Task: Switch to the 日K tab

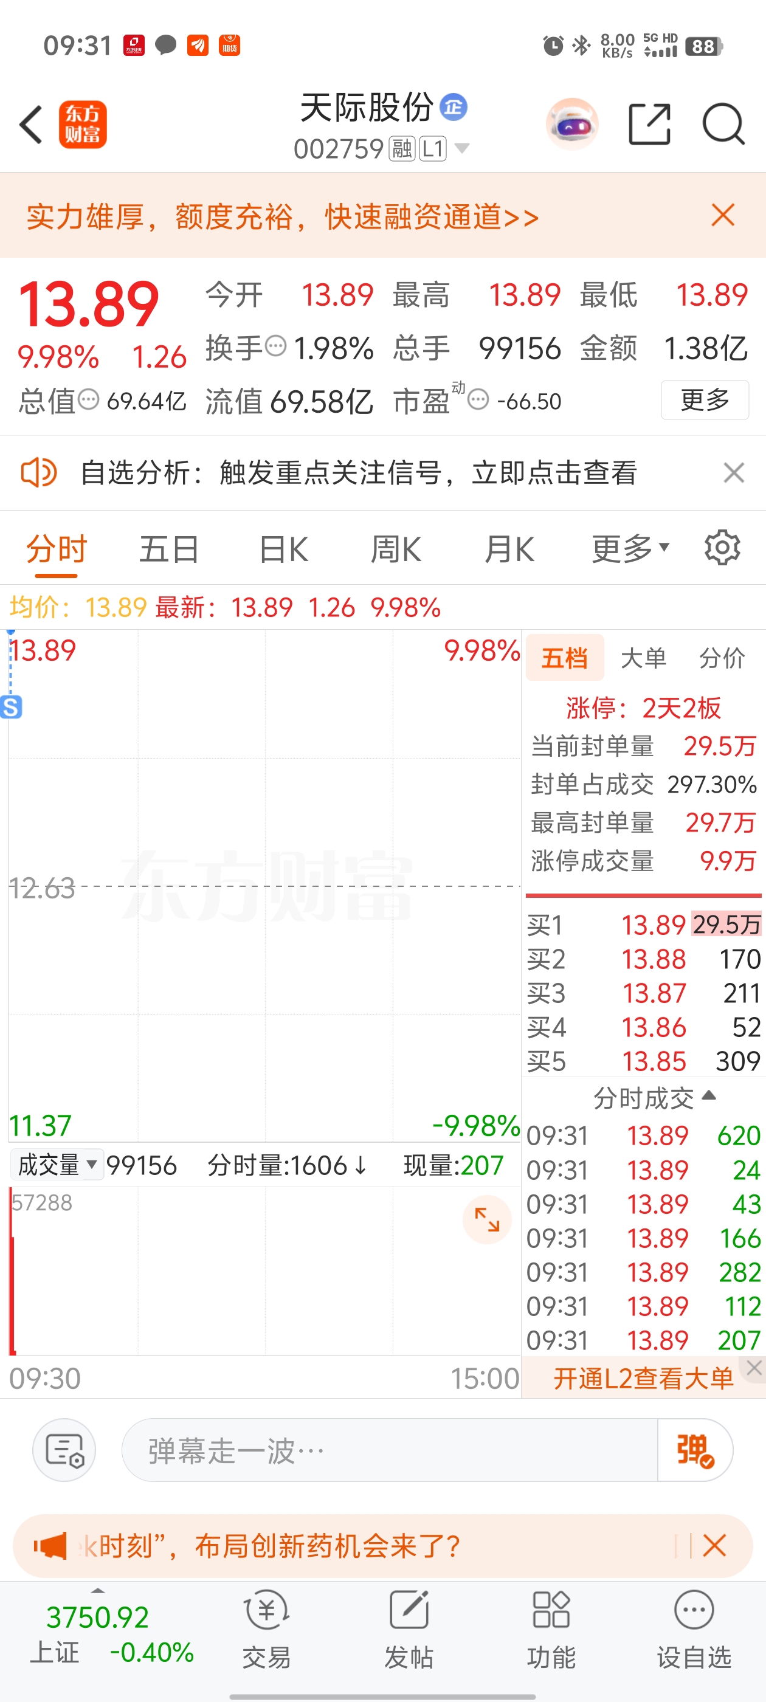Action: pos(283,549)
